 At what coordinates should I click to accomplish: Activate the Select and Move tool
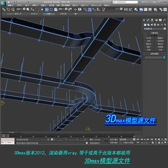[47, 9]
